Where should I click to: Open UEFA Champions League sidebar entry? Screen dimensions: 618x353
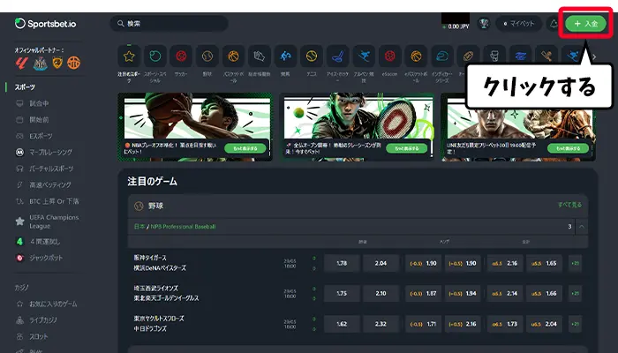48,222
